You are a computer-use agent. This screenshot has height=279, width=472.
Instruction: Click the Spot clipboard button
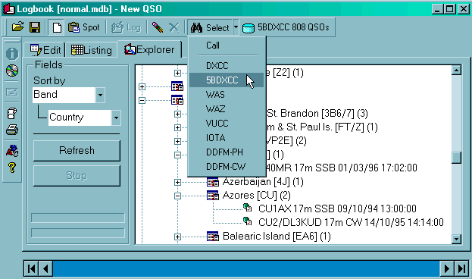tap(83, 27)
